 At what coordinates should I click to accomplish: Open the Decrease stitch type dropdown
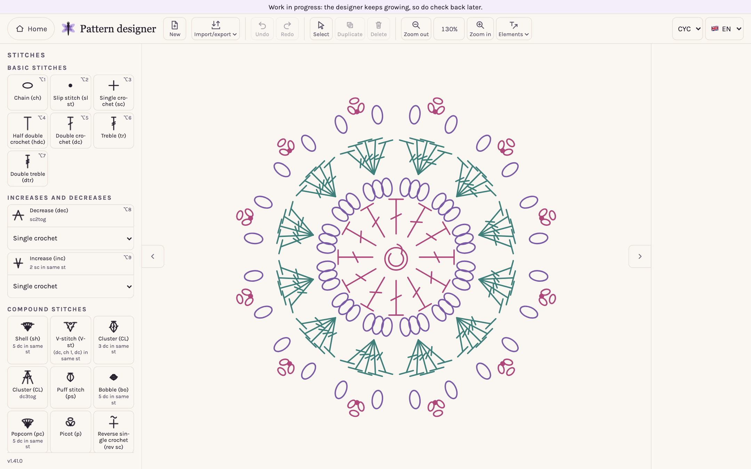(71, 238)
